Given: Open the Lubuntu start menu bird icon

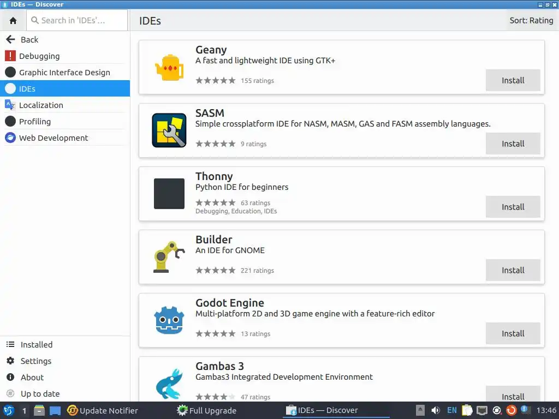Looking at the screenshot, I should [9, 410].
